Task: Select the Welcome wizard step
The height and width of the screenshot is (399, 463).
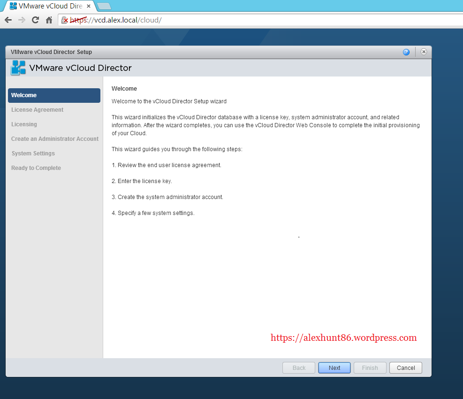Action: click(54, 95)
